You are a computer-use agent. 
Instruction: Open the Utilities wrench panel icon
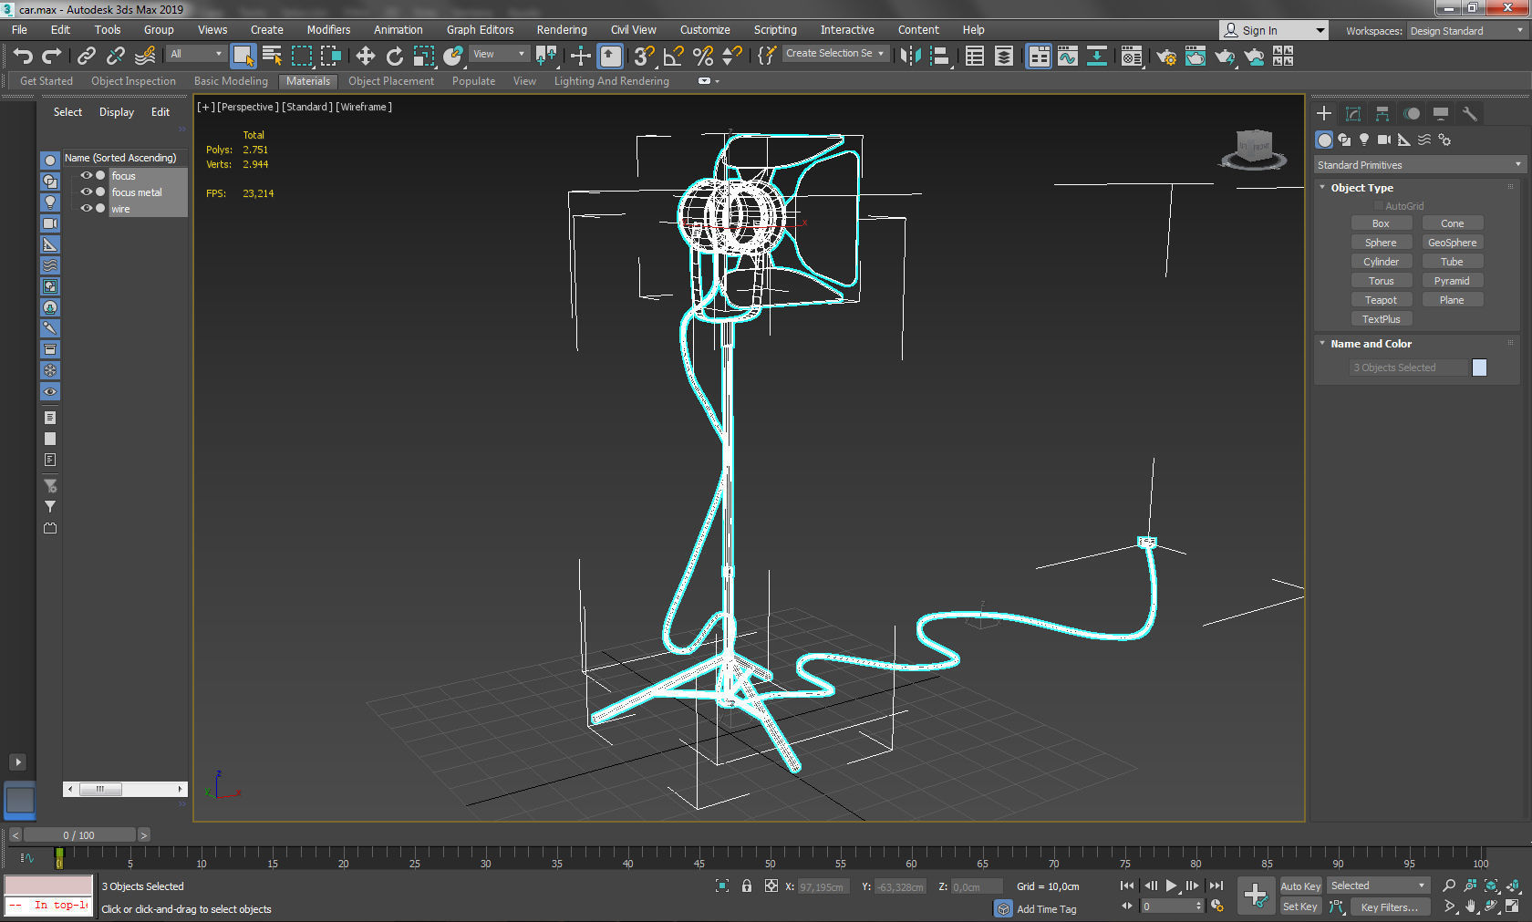coord(1470,114)
